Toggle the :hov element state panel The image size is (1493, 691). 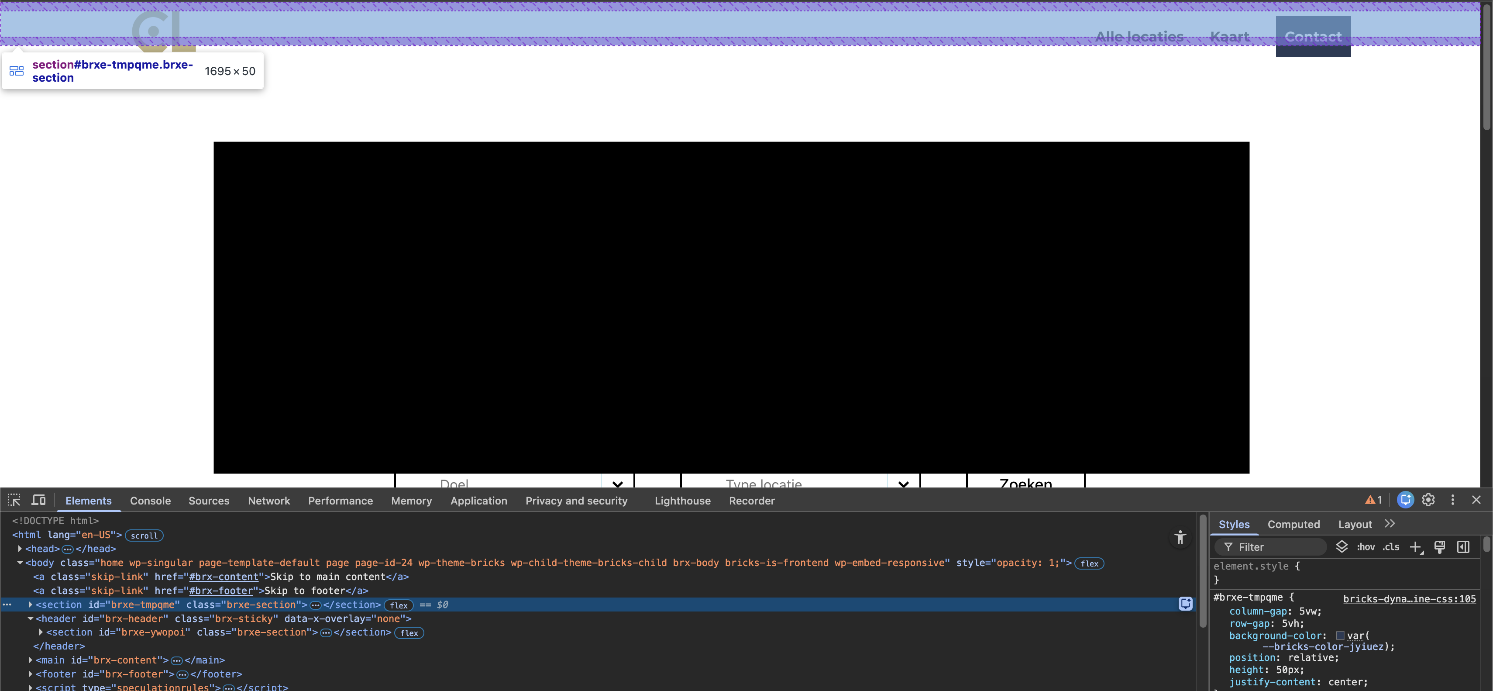click(1366, 547)
